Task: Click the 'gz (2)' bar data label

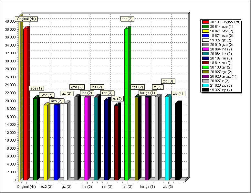Action: tap(67, 93)
